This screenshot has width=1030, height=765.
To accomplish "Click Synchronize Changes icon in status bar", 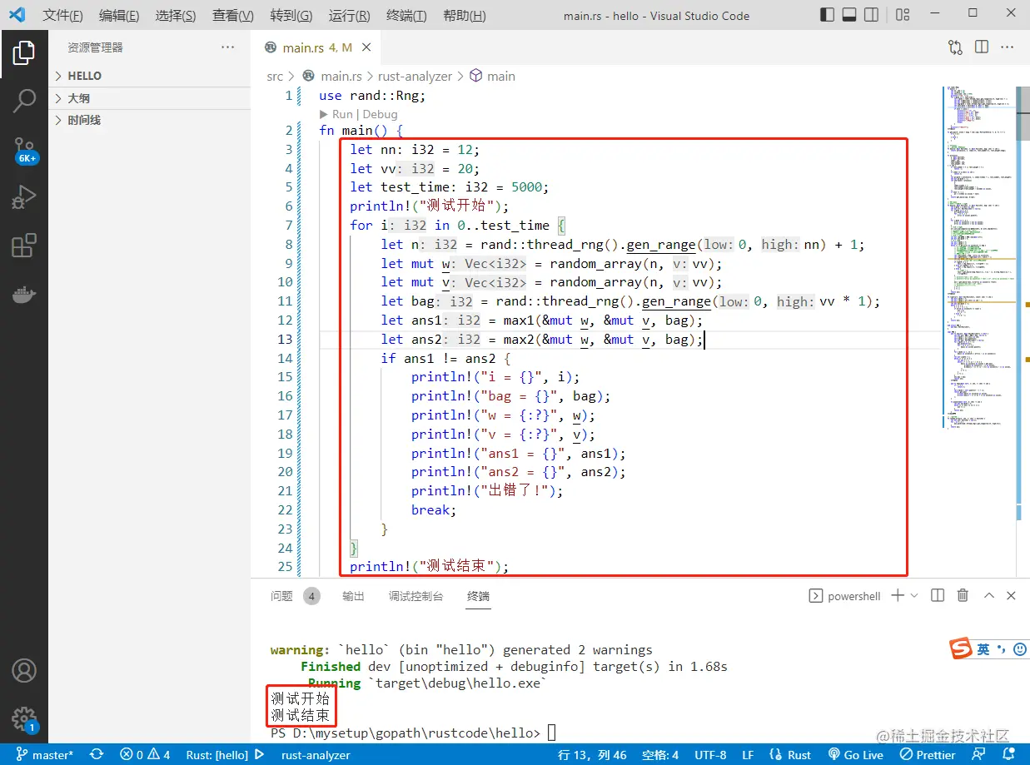I will [x=97, y=755].
